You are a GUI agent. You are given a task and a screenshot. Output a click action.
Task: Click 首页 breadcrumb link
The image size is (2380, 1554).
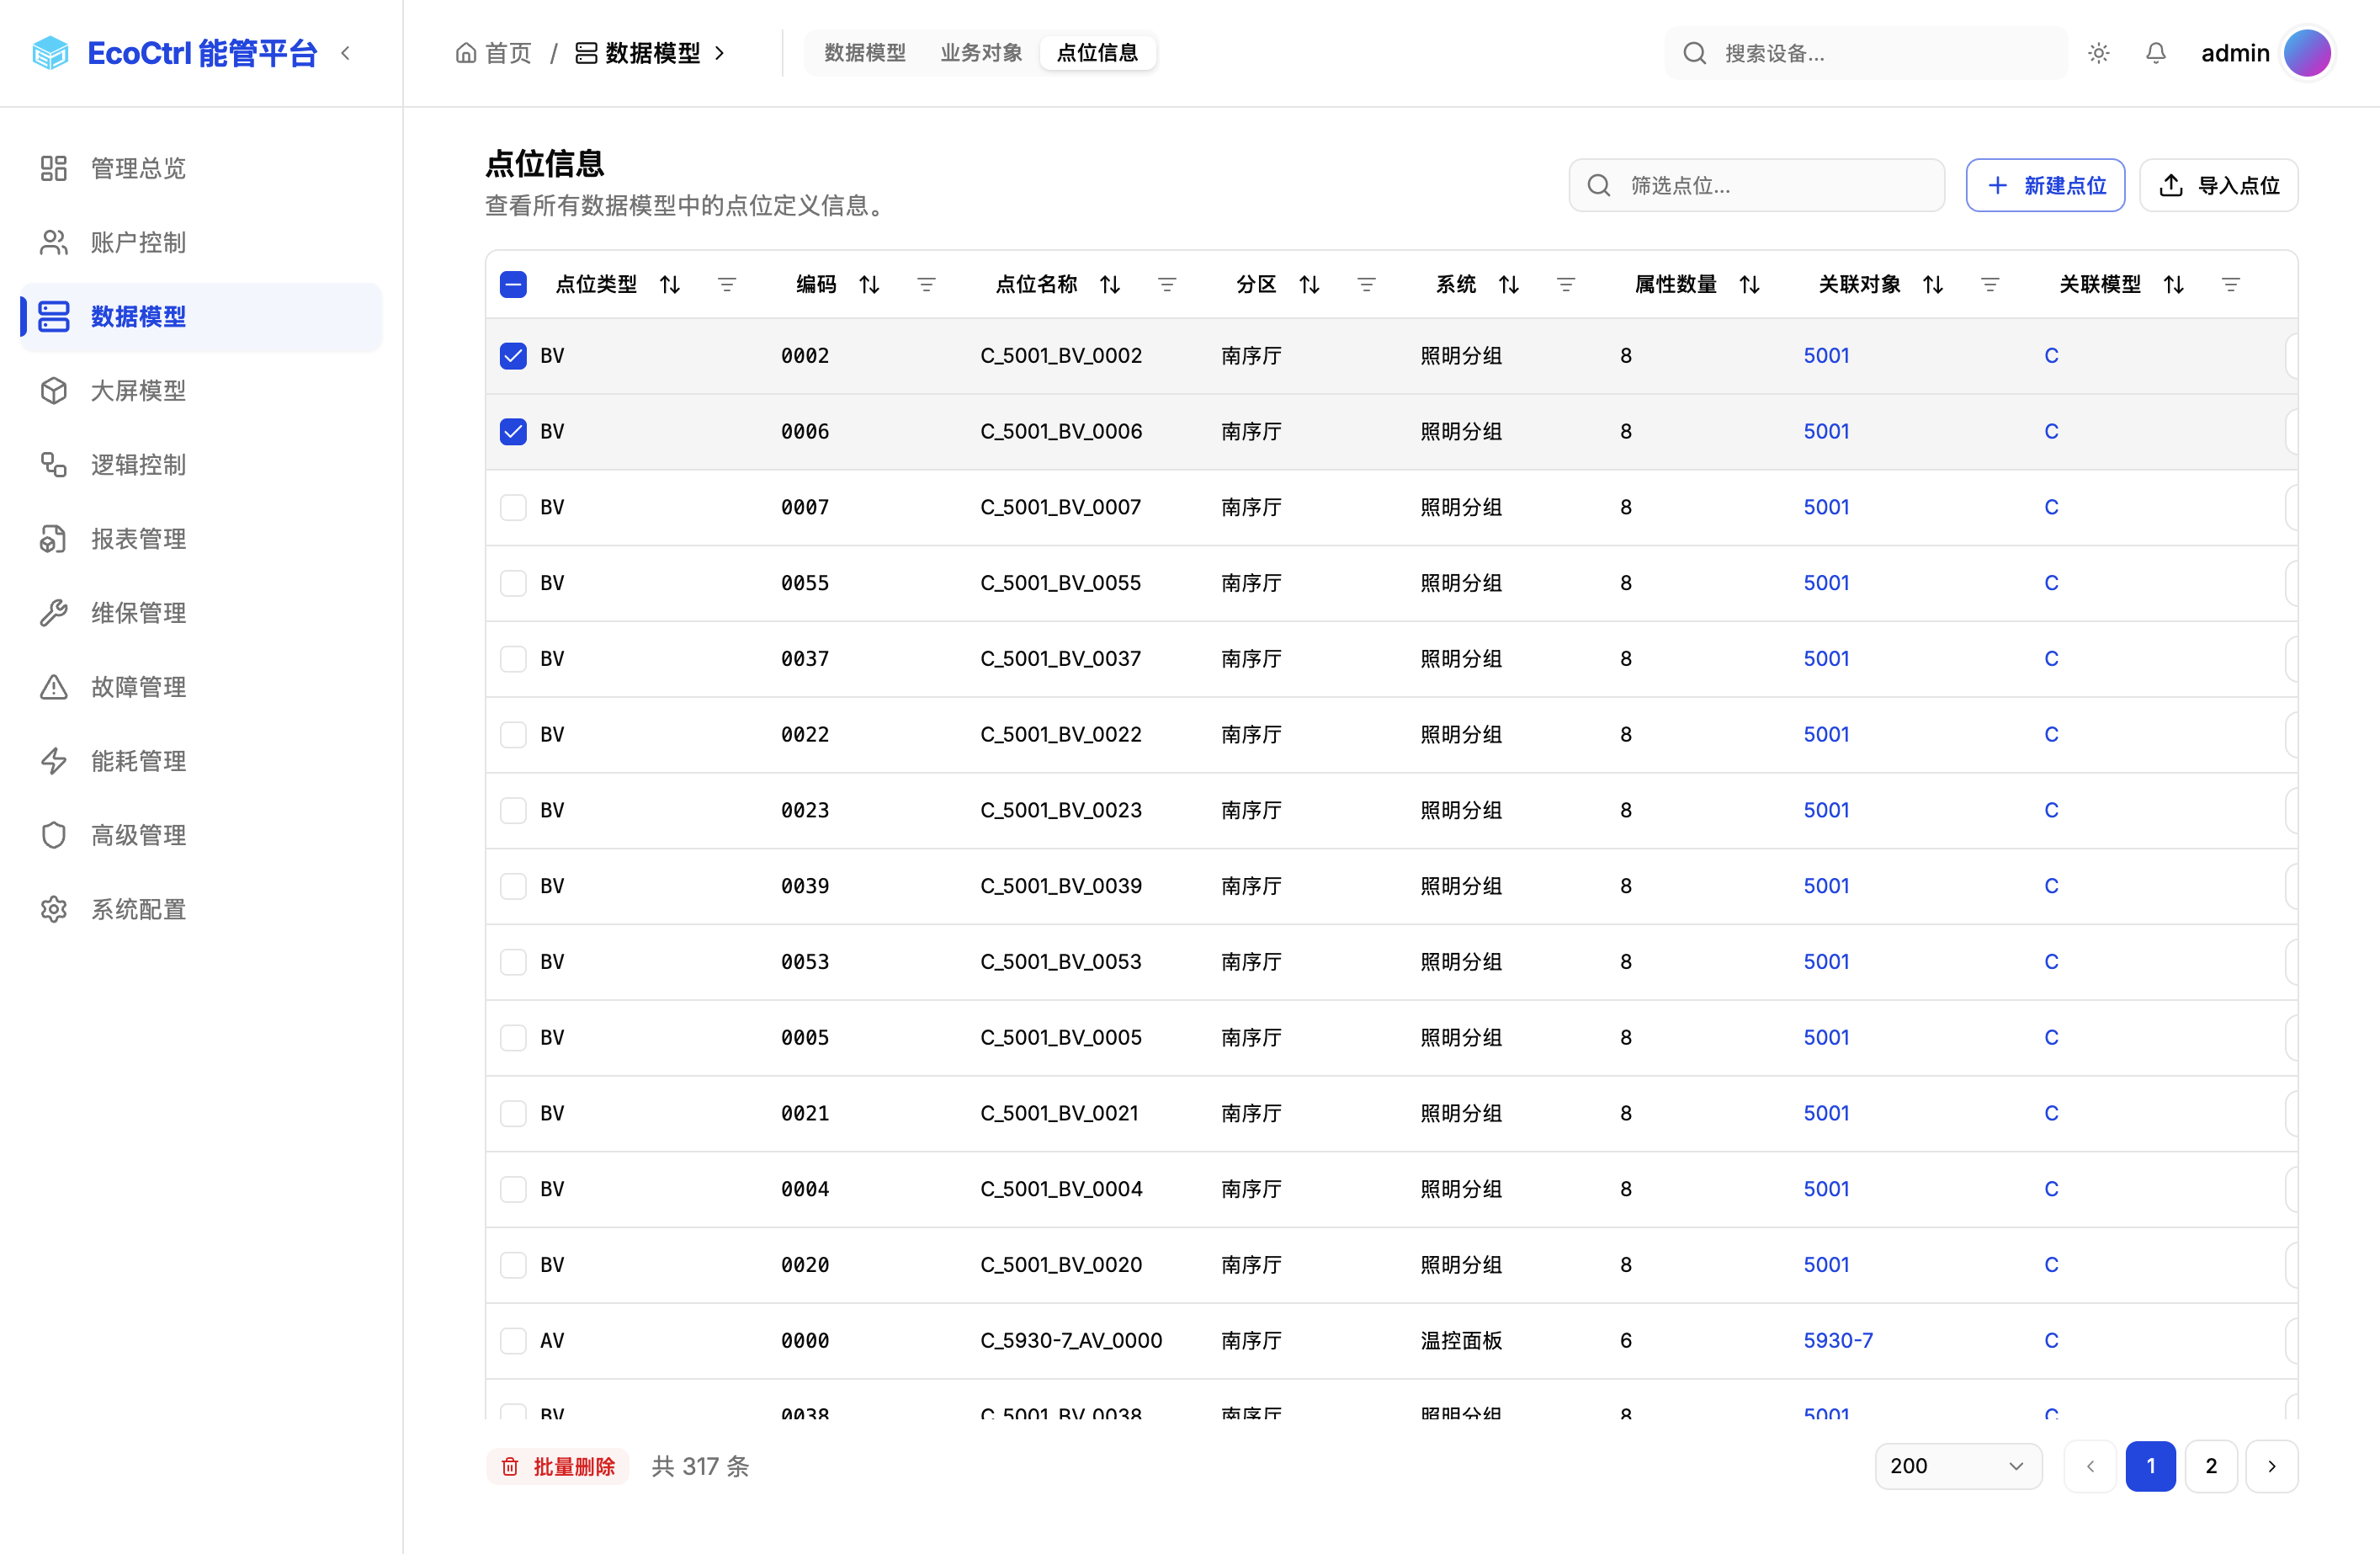pos(494,53)
